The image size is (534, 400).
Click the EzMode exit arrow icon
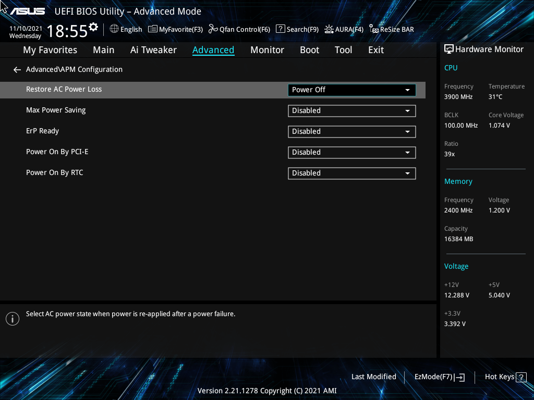click(459, 377)
